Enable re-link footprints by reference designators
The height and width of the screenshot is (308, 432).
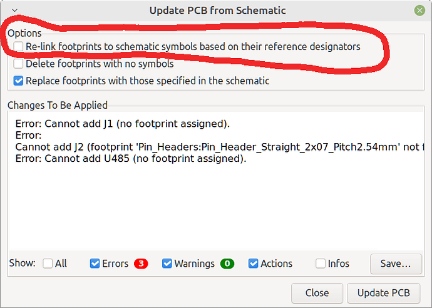(18, 46)
